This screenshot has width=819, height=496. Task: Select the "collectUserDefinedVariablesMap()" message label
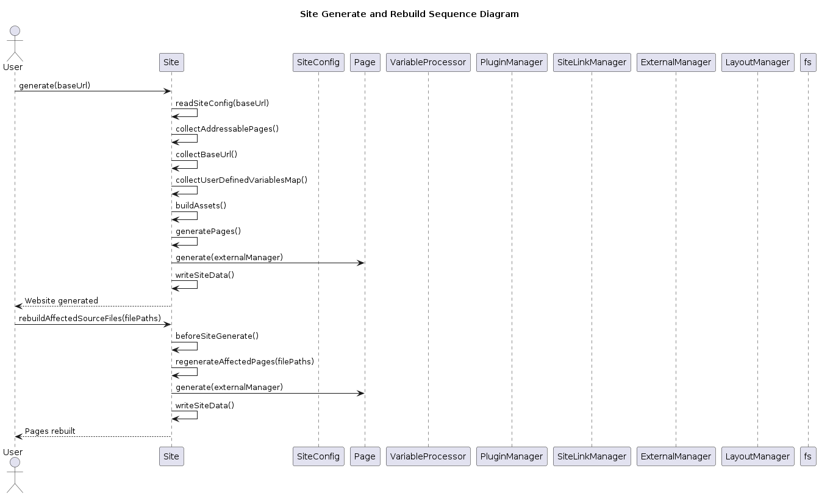click(x=241, y=180)
